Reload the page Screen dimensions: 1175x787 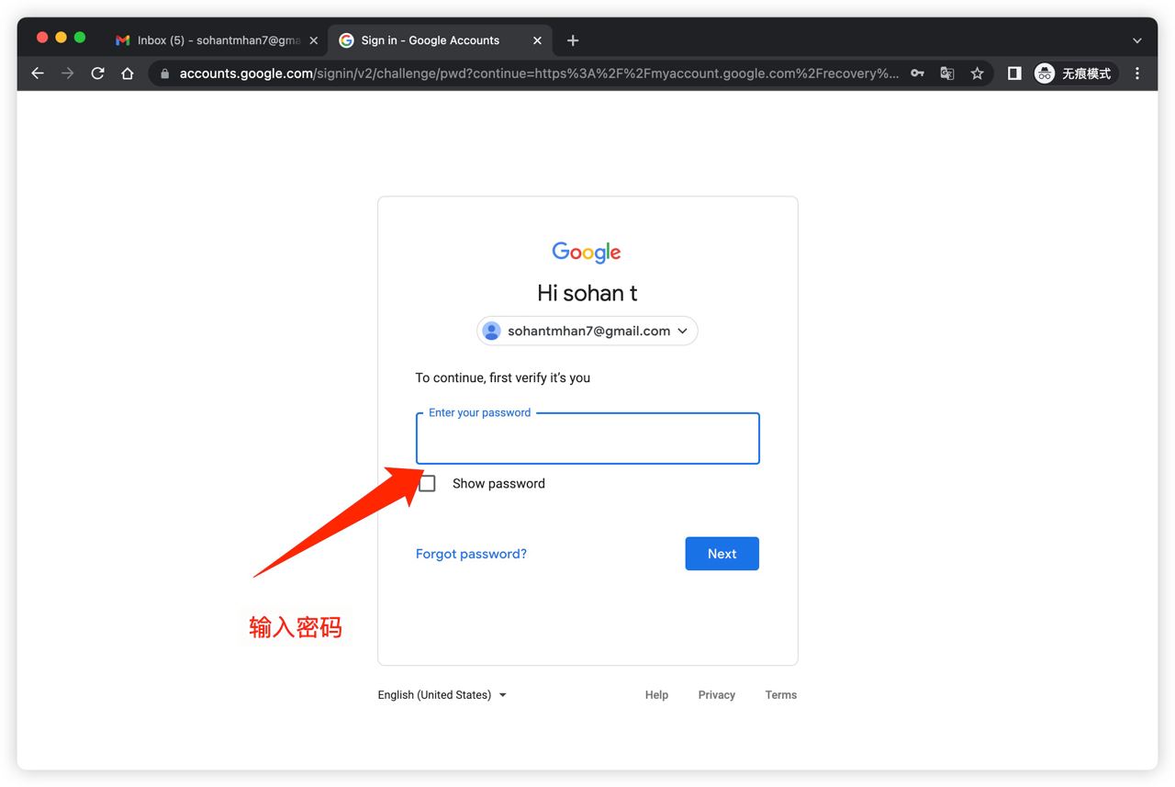[97, 73]
